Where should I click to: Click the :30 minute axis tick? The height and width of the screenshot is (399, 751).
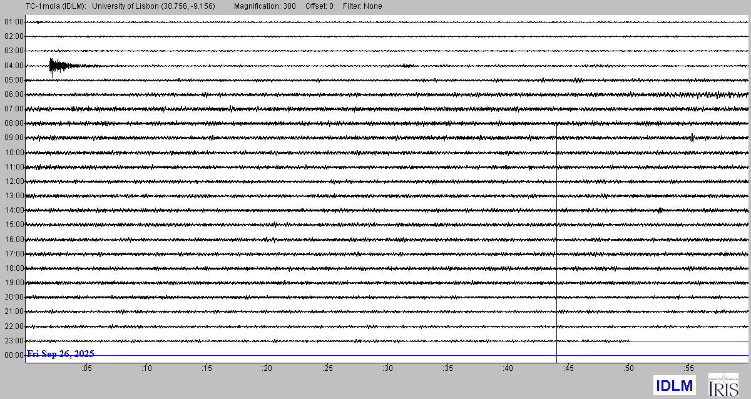point(387,368)
